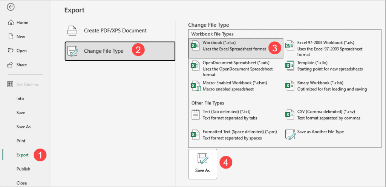Select Formatted Text (Space delimited) icon

tap(195, 135)
